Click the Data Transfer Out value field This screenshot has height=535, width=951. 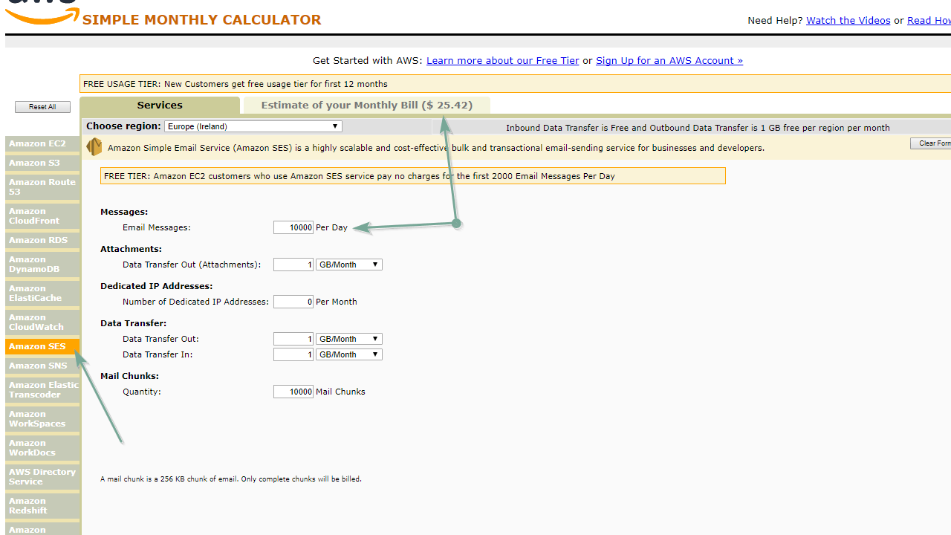click(293, 339)
